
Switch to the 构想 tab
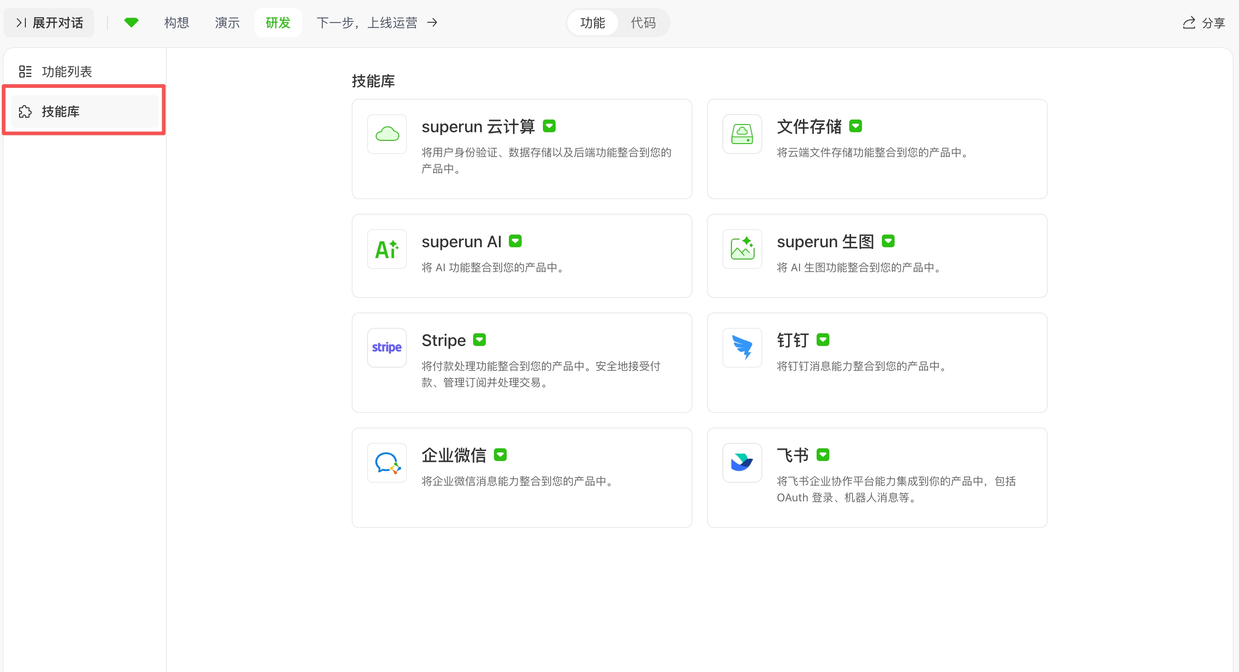click(176, 23)
